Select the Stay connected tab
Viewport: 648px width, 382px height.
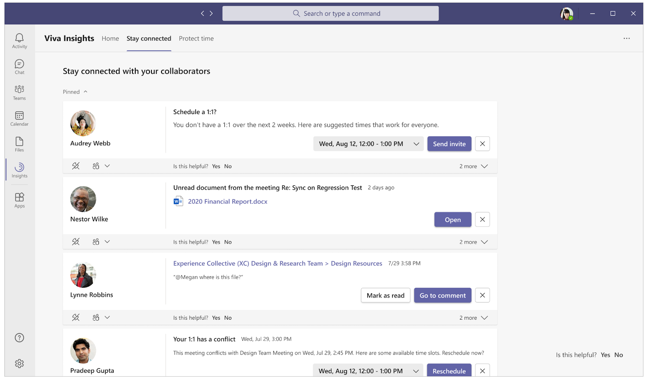[149, 38]
